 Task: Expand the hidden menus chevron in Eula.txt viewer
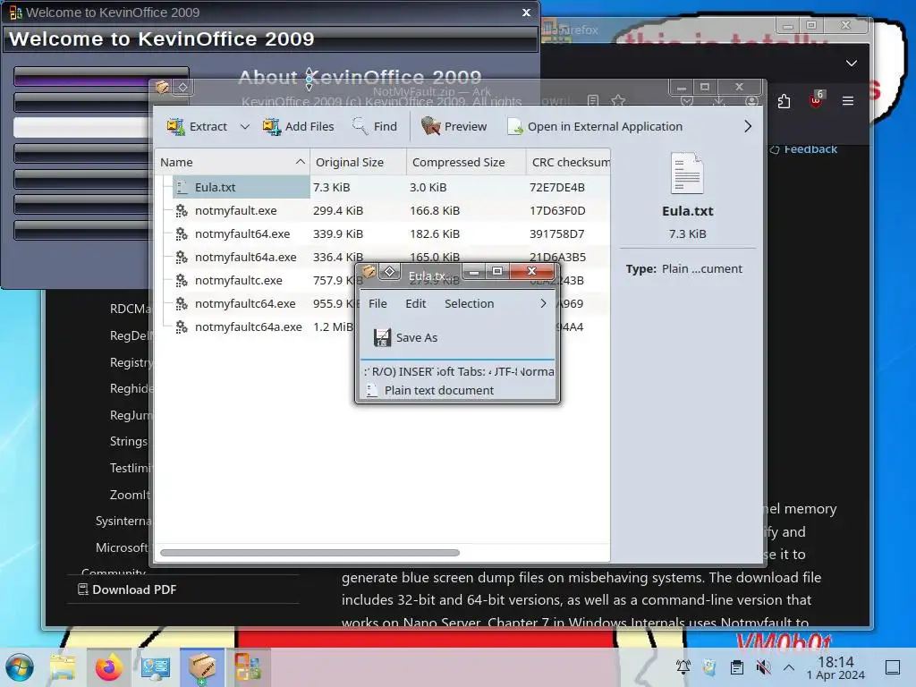point(543,304)
